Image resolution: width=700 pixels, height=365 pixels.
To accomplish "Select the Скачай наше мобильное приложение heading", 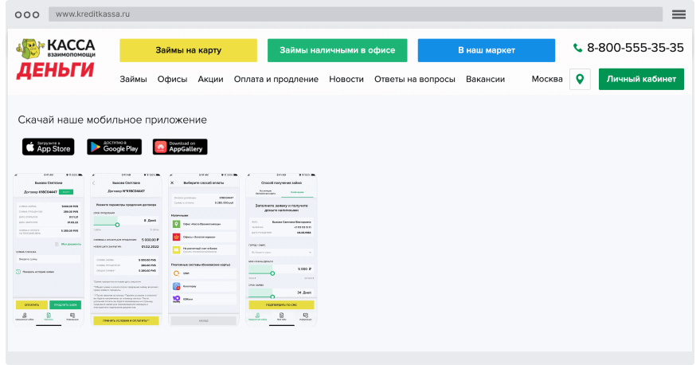I will pos(112,120).
